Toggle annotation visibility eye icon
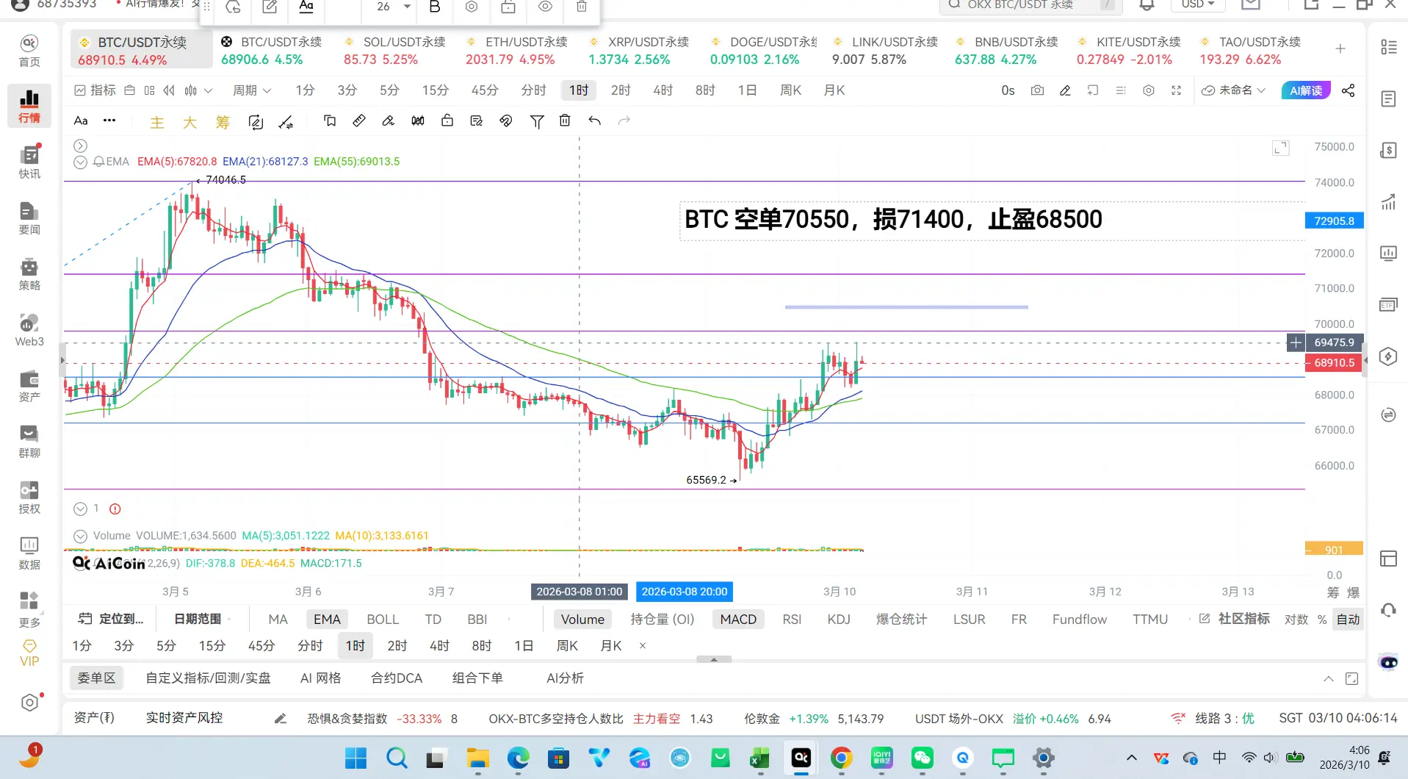 click(545, 7)
